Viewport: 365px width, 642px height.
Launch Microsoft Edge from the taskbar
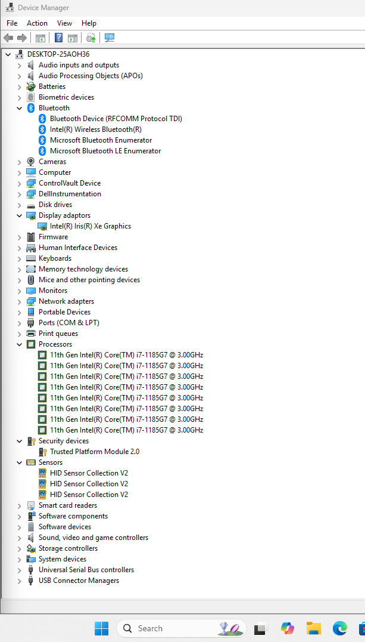[340, 628]
